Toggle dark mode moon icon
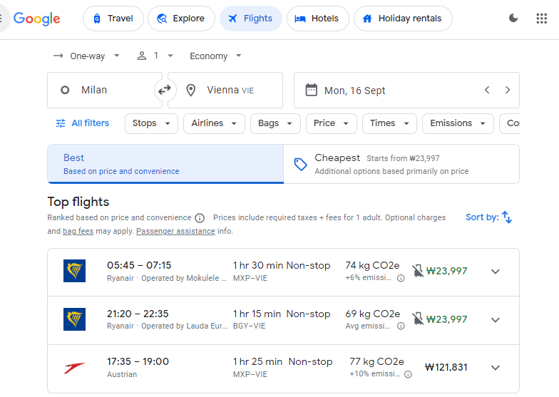The image size is (559, 397). click(513, 19)
